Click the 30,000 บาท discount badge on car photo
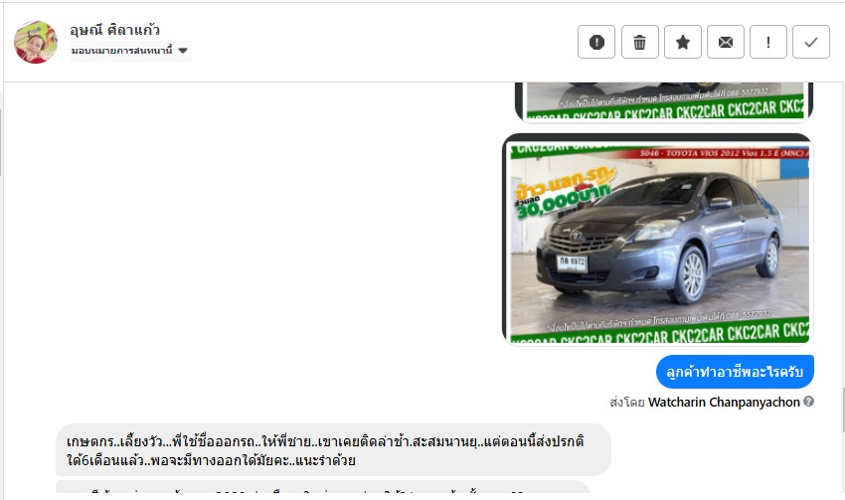 tap(565, 194)
